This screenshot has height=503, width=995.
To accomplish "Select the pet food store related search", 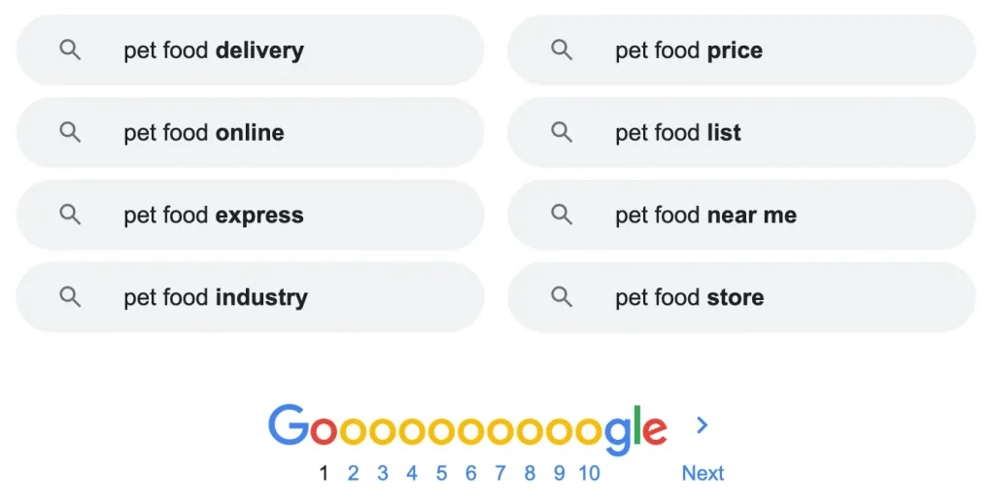I will 741,297.
